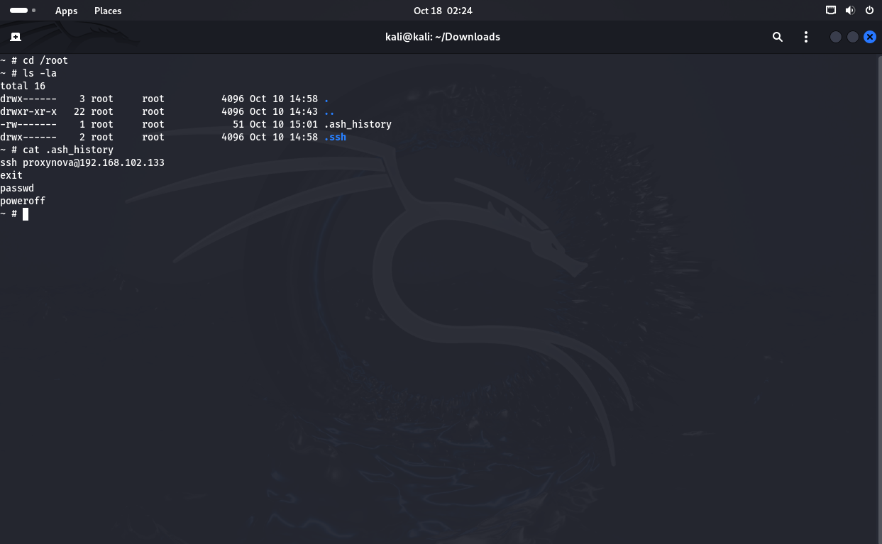The height and width of the screenshot is (544, 882).
Task: Click the ssh proxynova@192.168.102.133 line
Action: click(82, 162)
